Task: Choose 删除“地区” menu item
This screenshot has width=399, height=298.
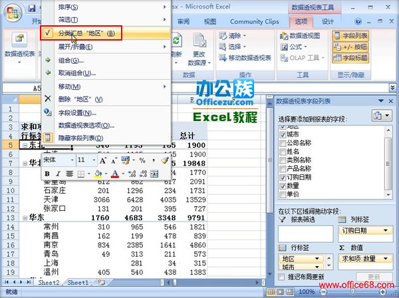Action: [x=106, y=99]
